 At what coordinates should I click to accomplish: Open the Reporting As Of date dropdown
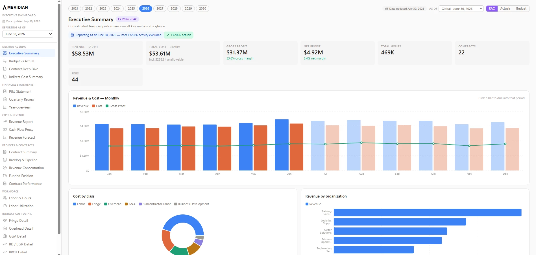click(28, 34)
